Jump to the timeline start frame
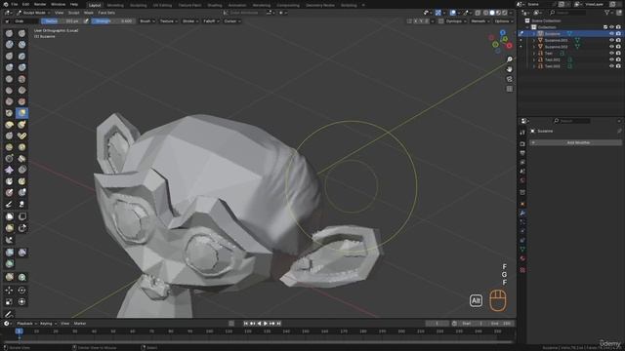 [245, 324]
